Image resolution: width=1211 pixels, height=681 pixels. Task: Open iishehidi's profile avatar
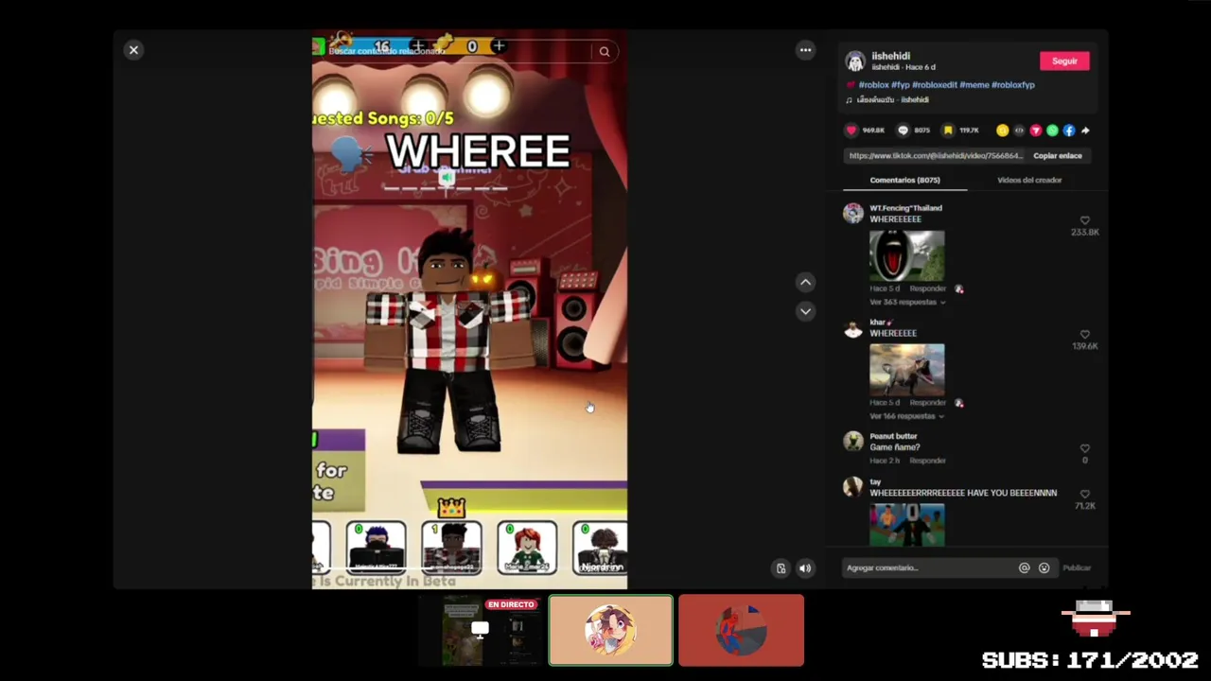(x=855, y=61)
